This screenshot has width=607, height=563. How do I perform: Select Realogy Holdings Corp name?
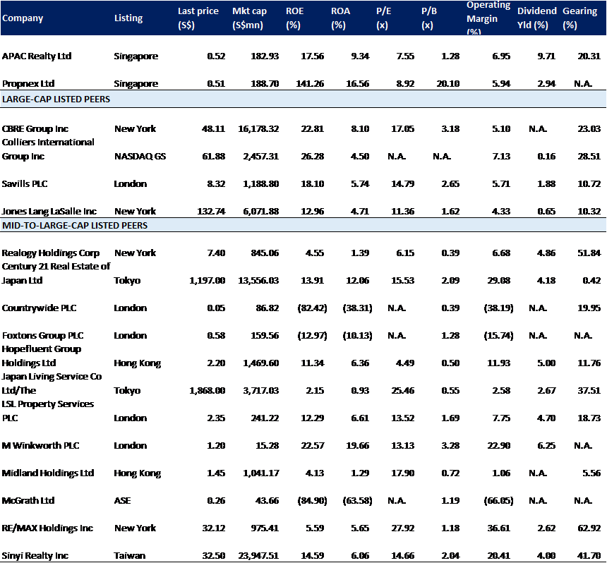point(51,253)
